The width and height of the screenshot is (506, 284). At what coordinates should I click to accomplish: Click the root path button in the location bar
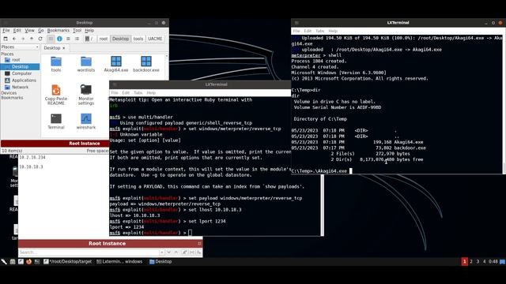[x=104, y=39]
